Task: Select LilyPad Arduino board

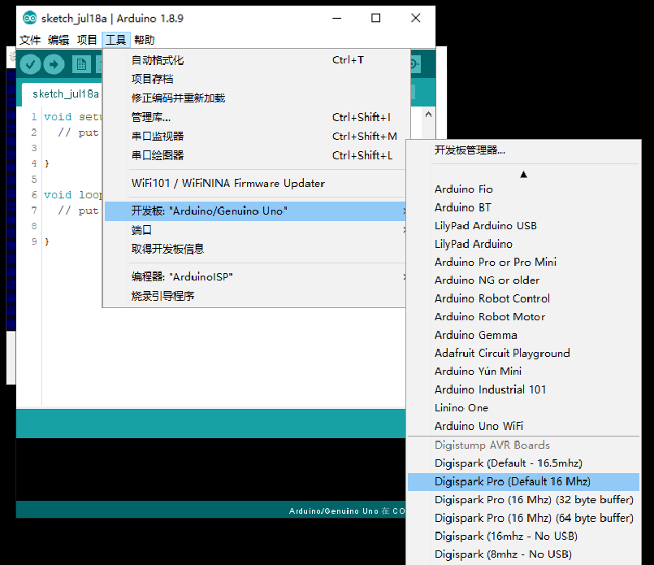Action: click(523, 244)
